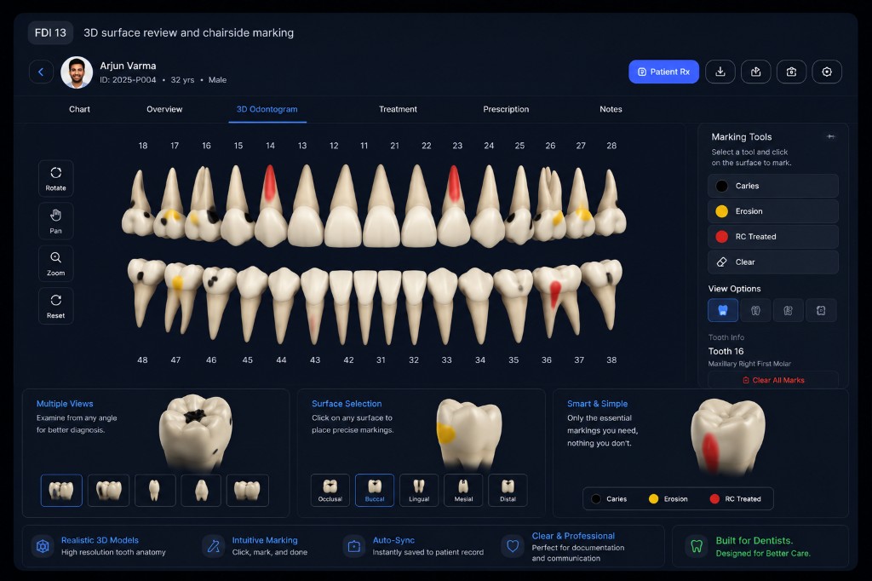Select the Rotate tool
The image size is (872, 581).
point(55,179)
